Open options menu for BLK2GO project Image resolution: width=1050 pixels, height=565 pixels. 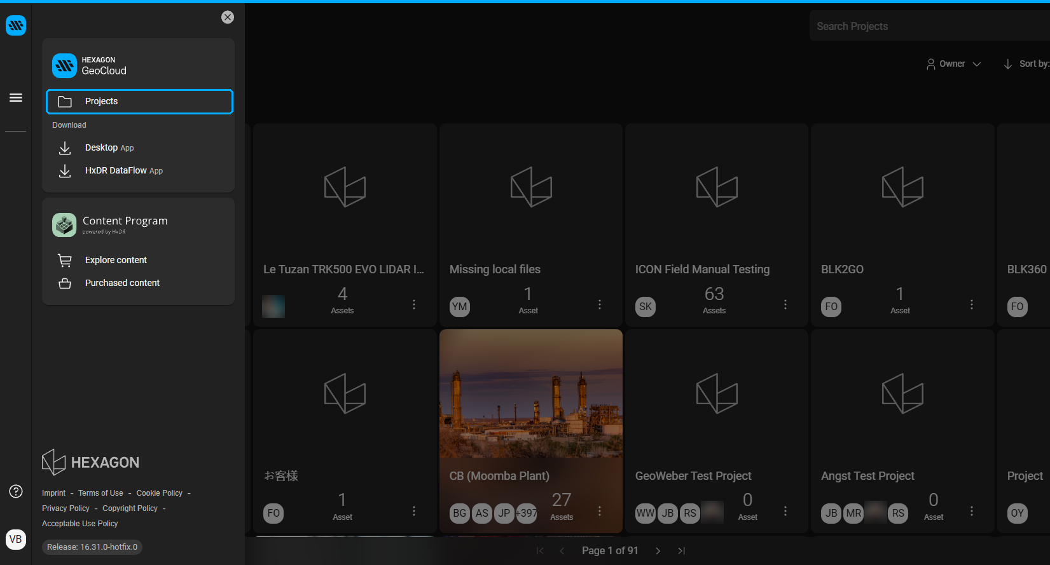click(972, 304)
